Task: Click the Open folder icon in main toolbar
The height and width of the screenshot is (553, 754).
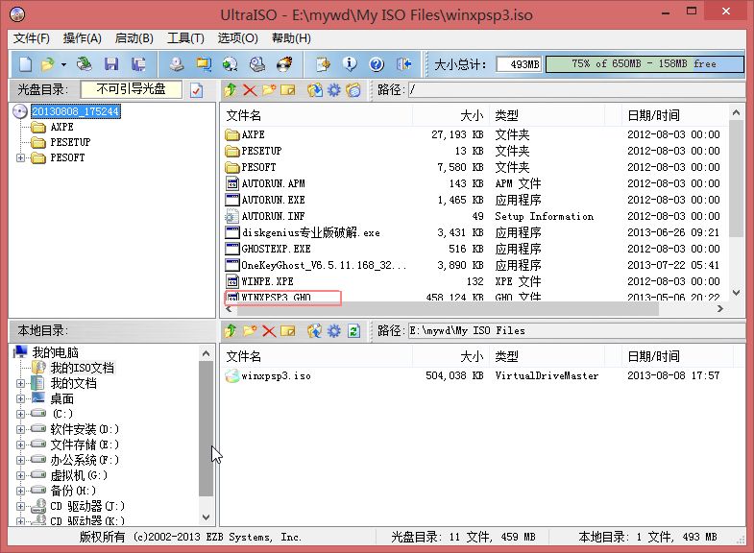Action: (x=47, y=64)
